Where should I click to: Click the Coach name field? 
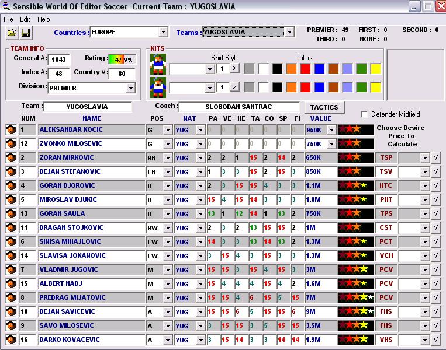[x=238, y=107]
